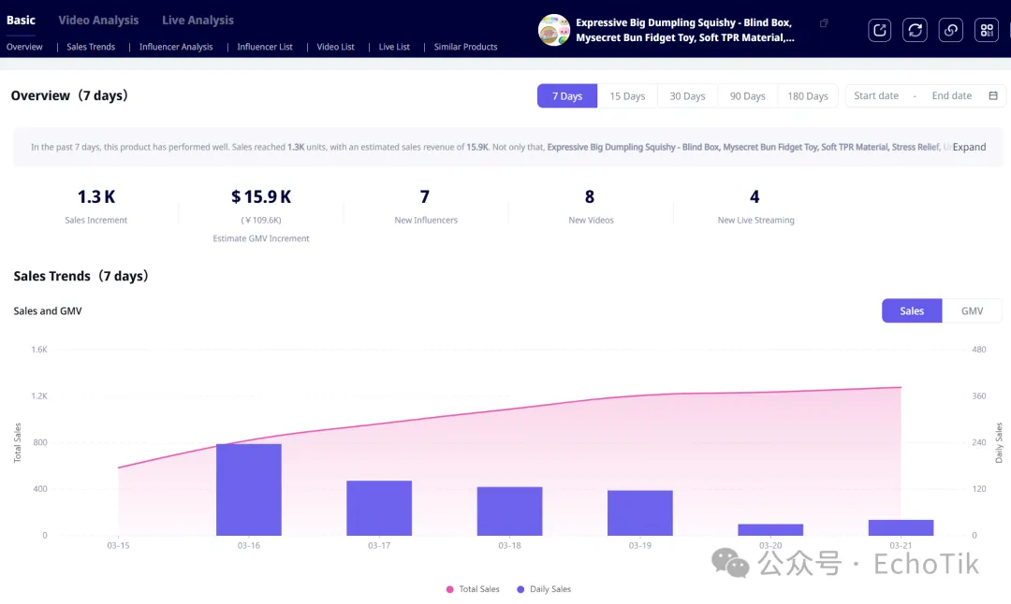
Task: Click the Start date input field
Action: click(x=876, y=95)
